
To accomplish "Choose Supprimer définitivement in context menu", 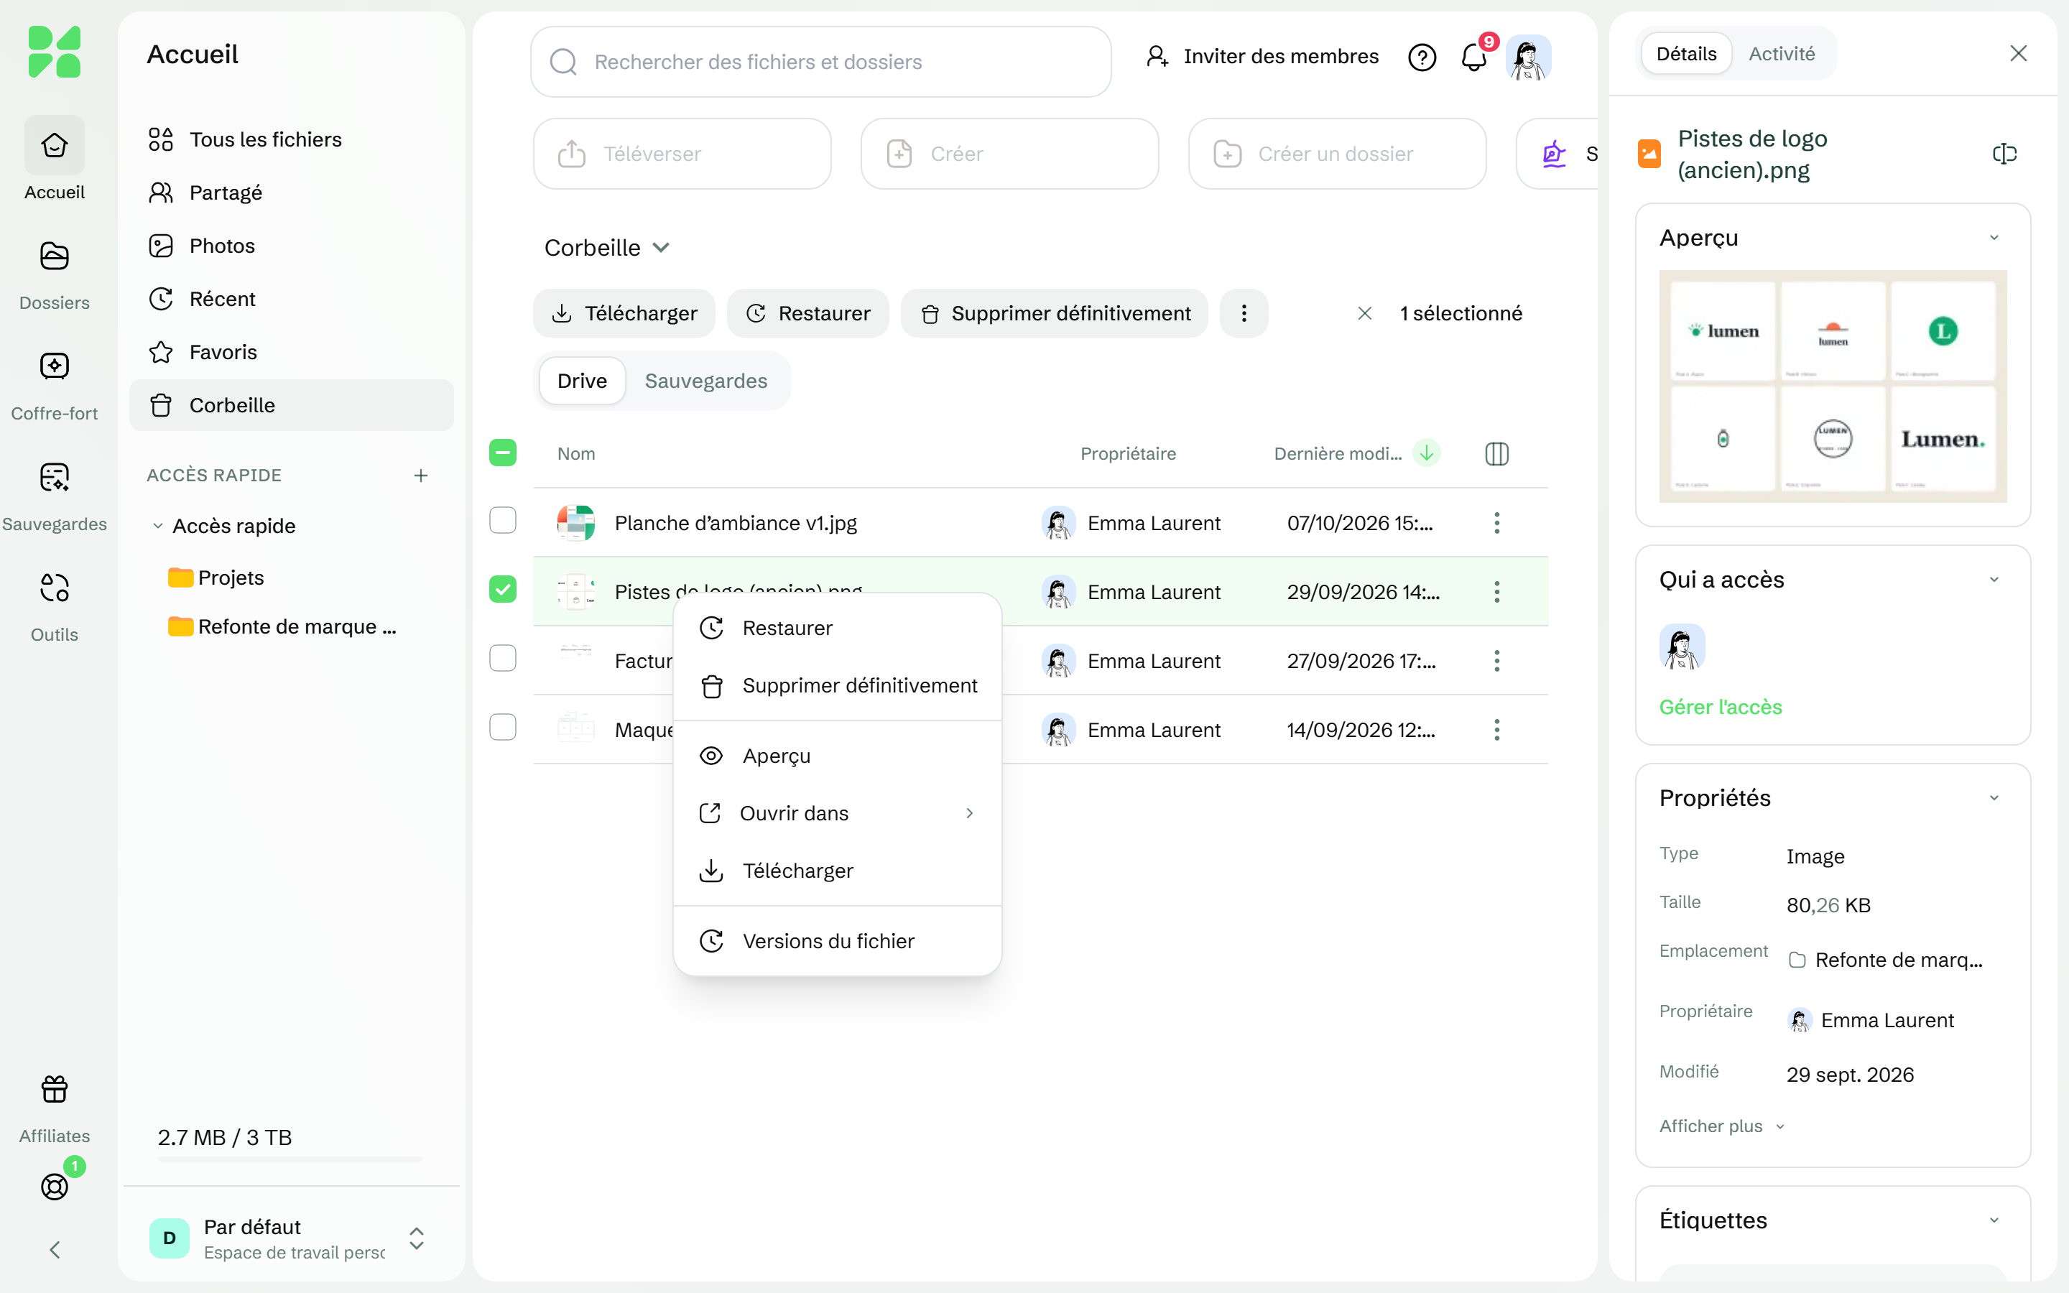I will 837,686.
